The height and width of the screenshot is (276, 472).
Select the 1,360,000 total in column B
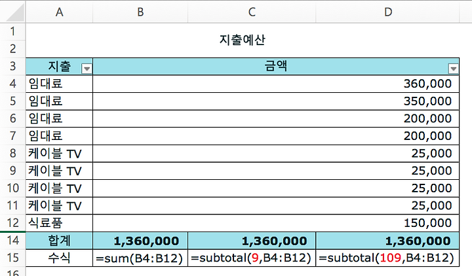click(x=140, y=241)
